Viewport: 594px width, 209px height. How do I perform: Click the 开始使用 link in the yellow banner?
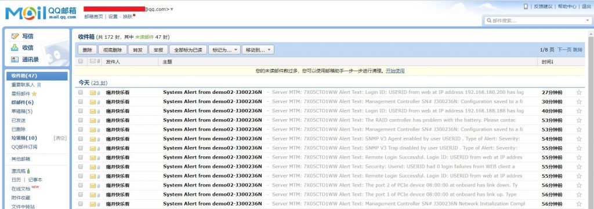pyautogui.click(x=395, y=71)
